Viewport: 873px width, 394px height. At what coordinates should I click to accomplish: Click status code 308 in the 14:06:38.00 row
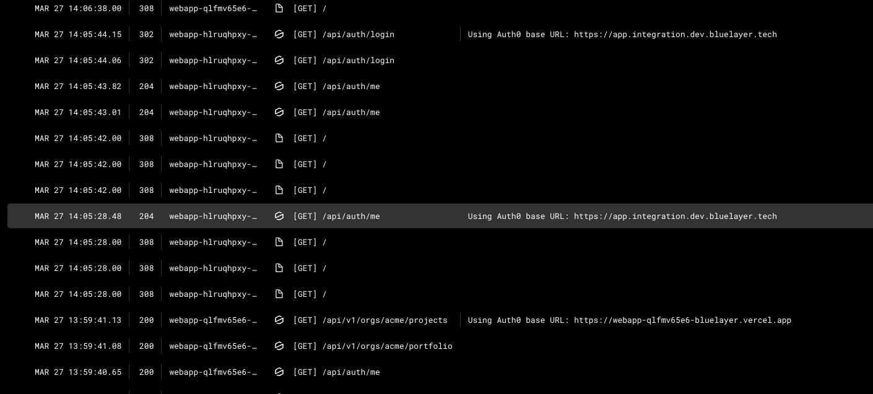[146, 9]
